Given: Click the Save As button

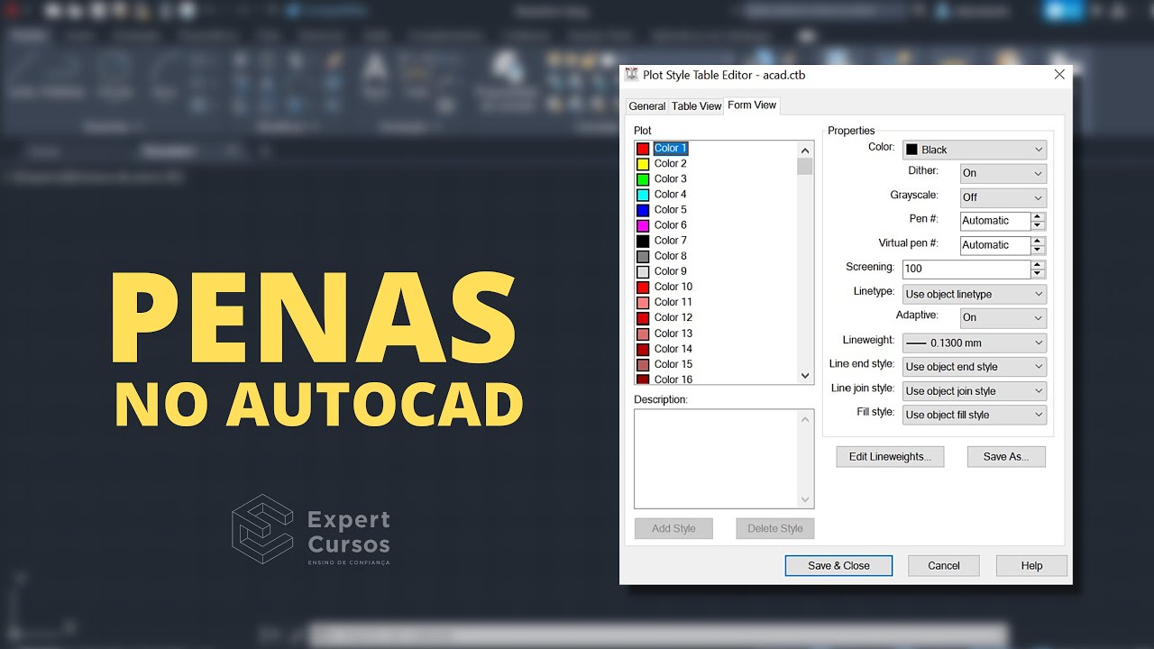Looking at the screenshot, I should click(1006, 457).
